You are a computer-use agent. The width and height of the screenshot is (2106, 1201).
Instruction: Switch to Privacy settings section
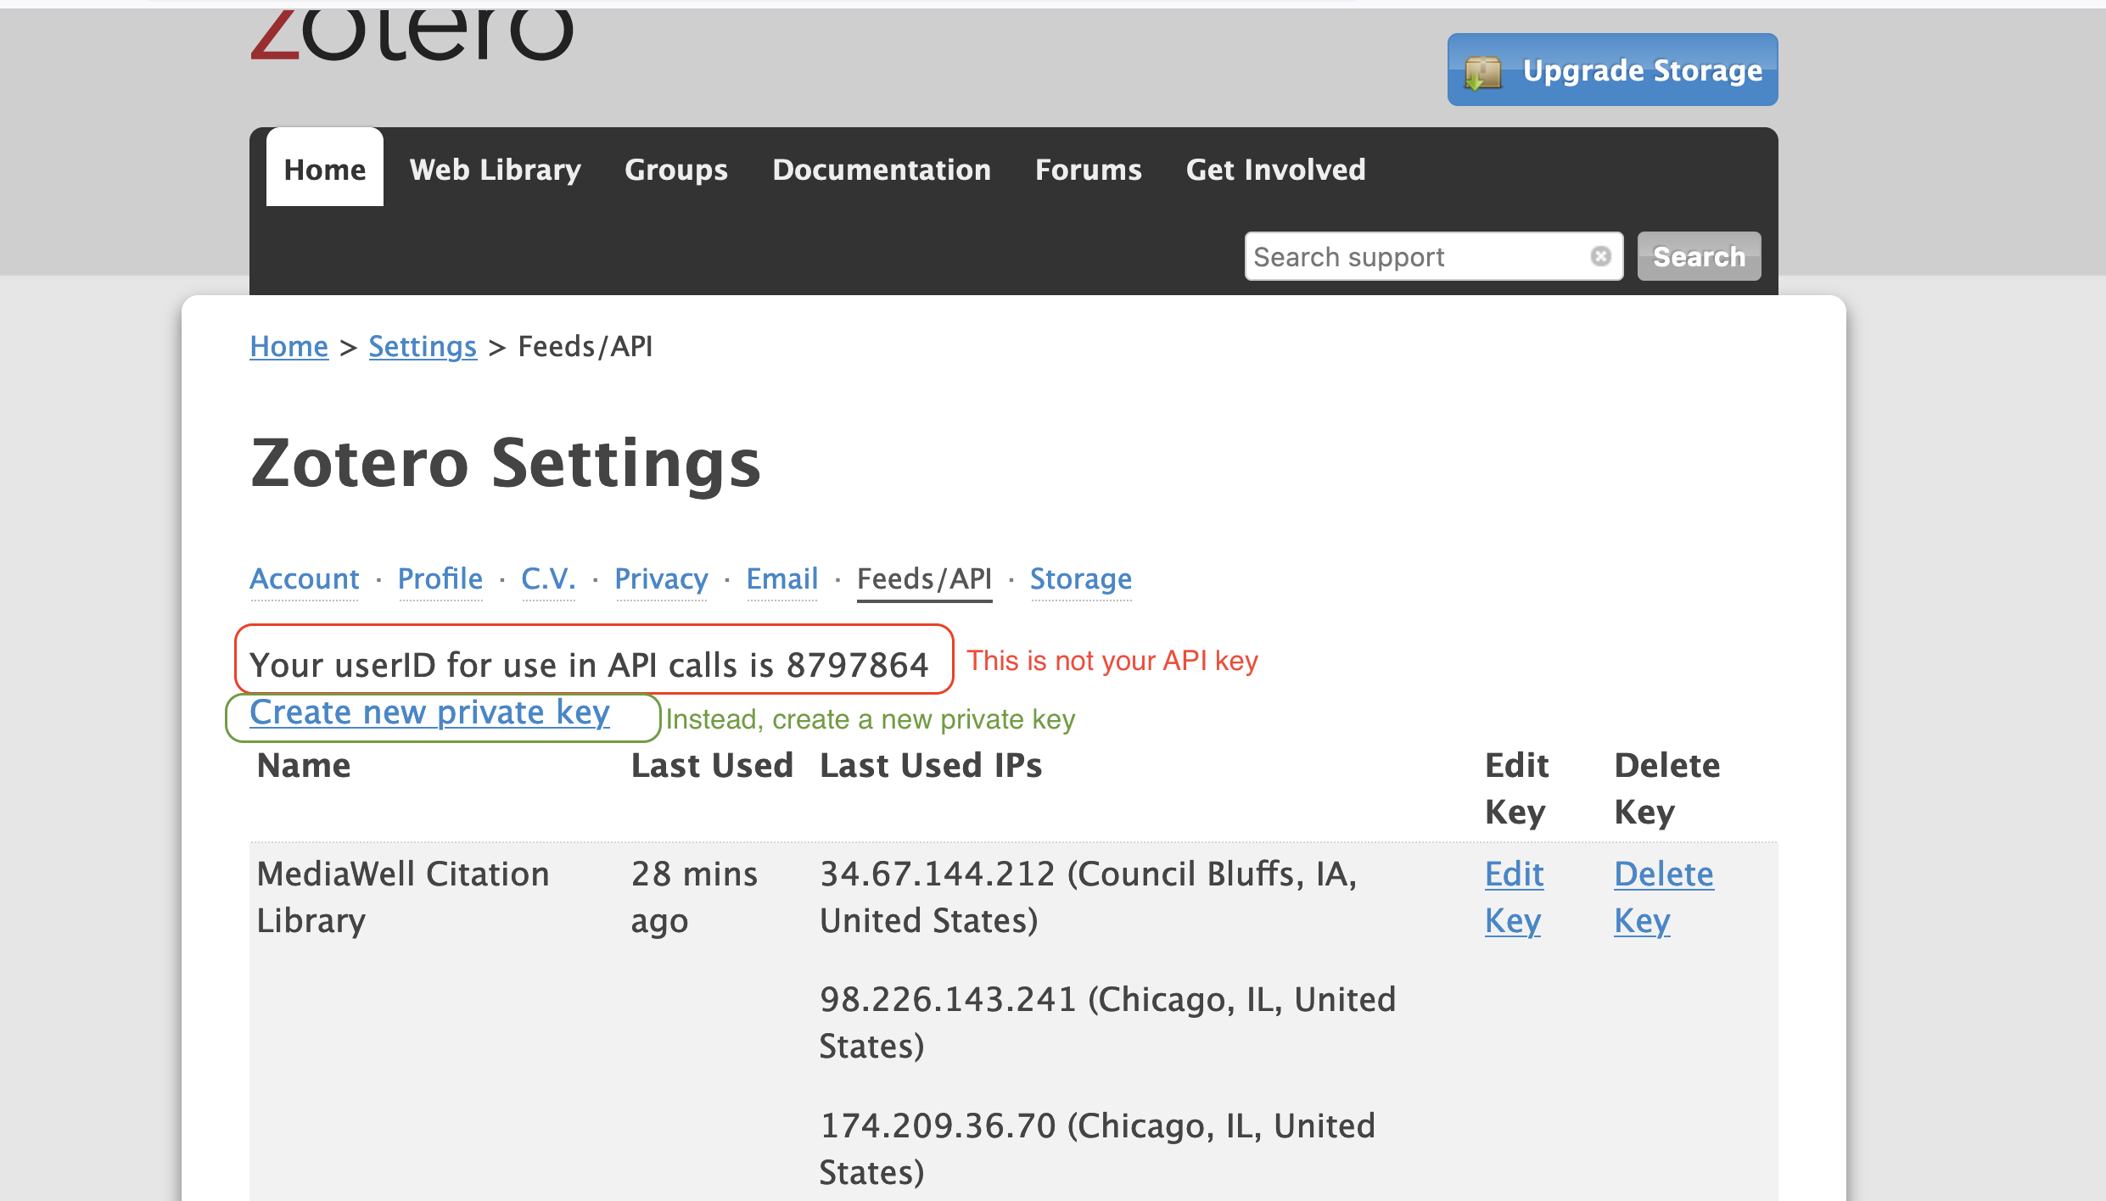[660, 578]
